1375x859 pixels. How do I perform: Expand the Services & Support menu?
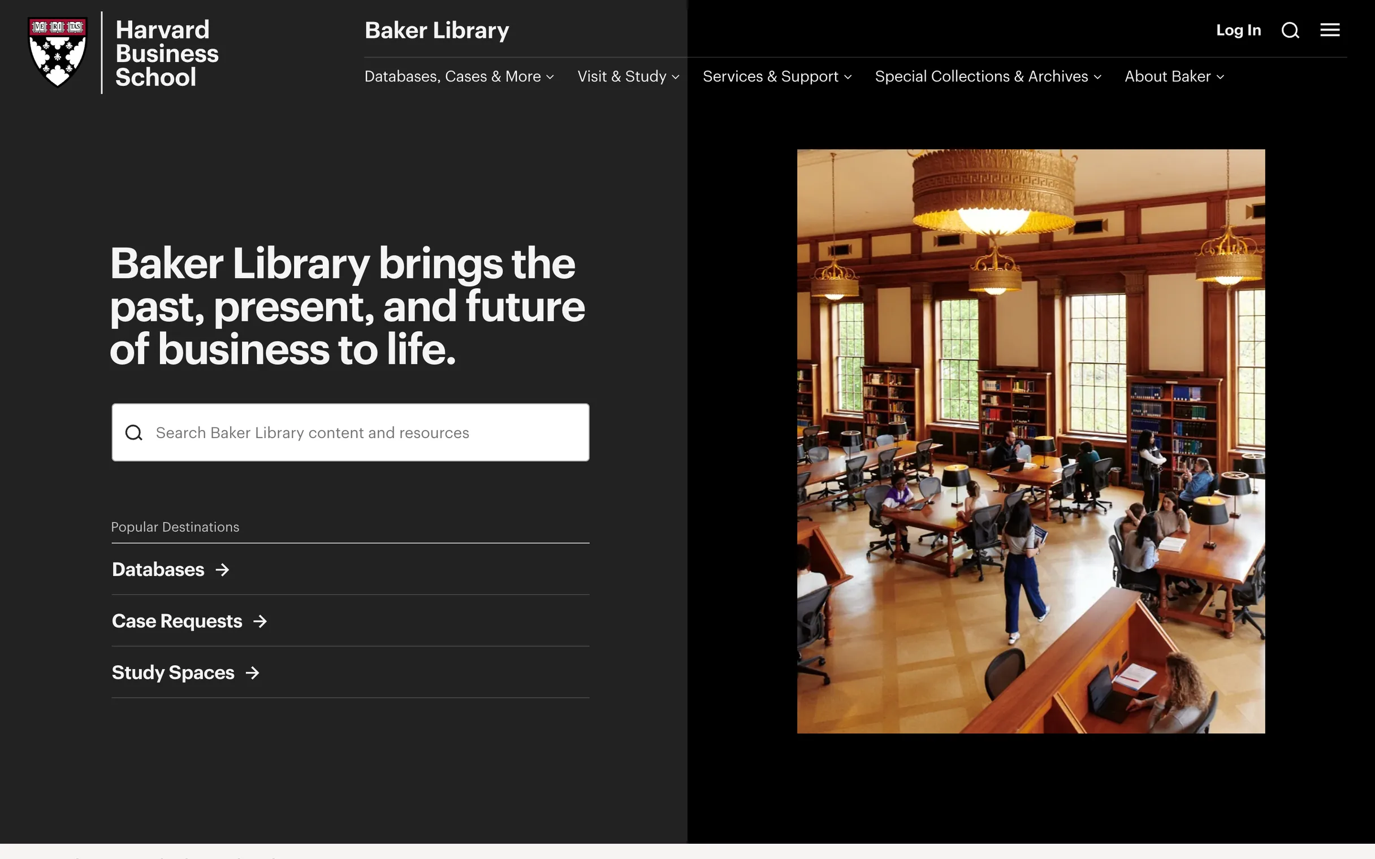pos(777,77)
